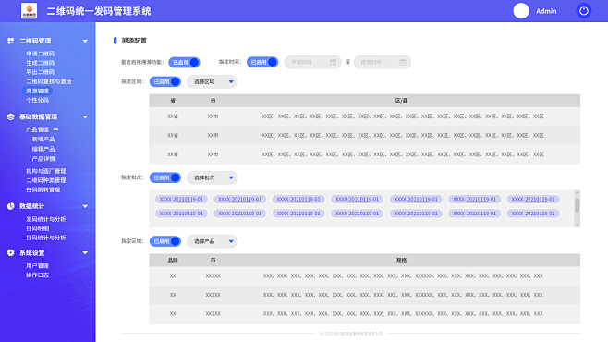Click the 基础数据管理 layers icon
608x342 pixels.
coord(10,116)
